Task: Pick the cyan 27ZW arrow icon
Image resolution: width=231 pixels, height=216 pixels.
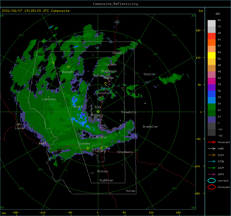Action: click(211, 161)
